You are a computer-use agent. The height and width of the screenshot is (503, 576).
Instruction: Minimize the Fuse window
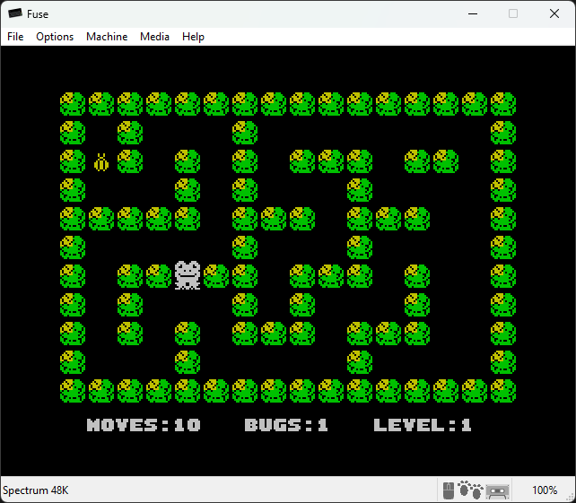(473, 14)
